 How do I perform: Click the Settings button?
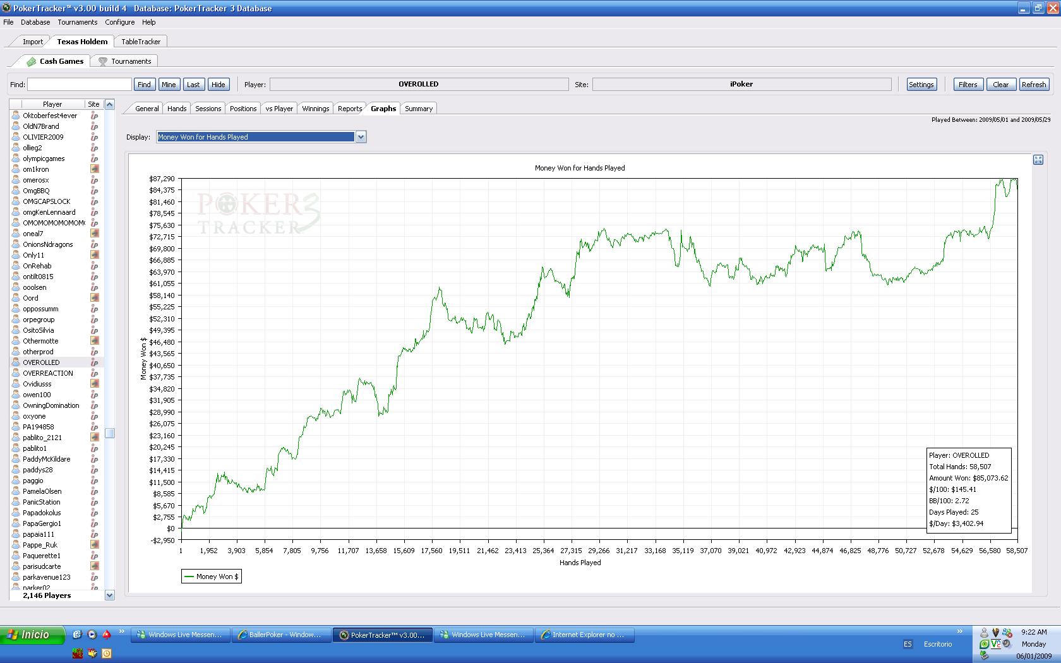(x=921, y=85)
